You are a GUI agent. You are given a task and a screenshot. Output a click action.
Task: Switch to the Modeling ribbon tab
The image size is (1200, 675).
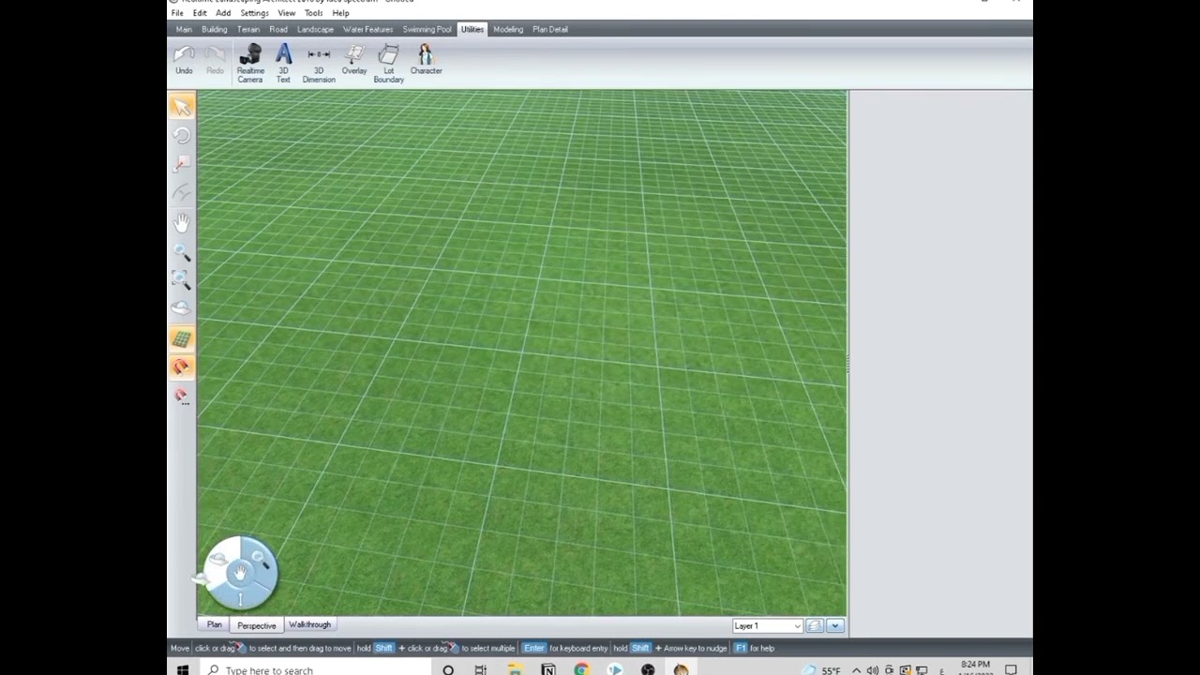coord(508,29)
